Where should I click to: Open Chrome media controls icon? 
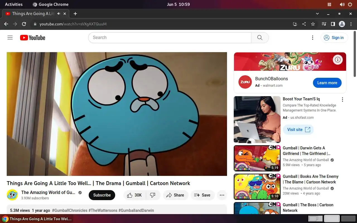click(324, 24)
